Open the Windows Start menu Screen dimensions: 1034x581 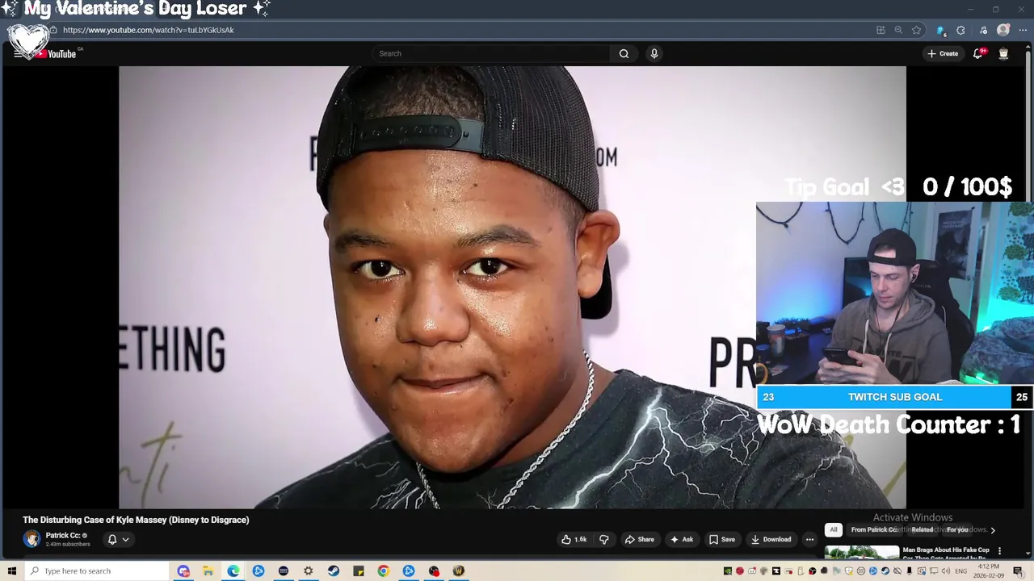pos(12,571)
